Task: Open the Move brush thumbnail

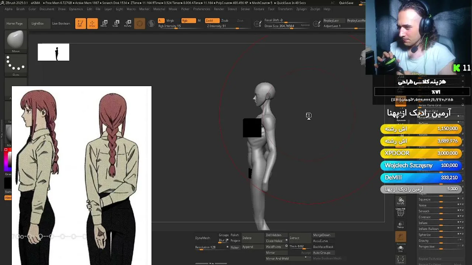Action: pyautogui.click(x=15, y=42)
